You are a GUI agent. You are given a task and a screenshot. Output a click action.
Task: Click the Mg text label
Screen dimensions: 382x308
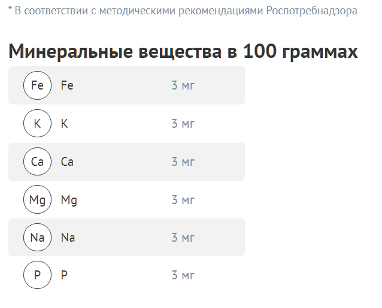point(69,200)
